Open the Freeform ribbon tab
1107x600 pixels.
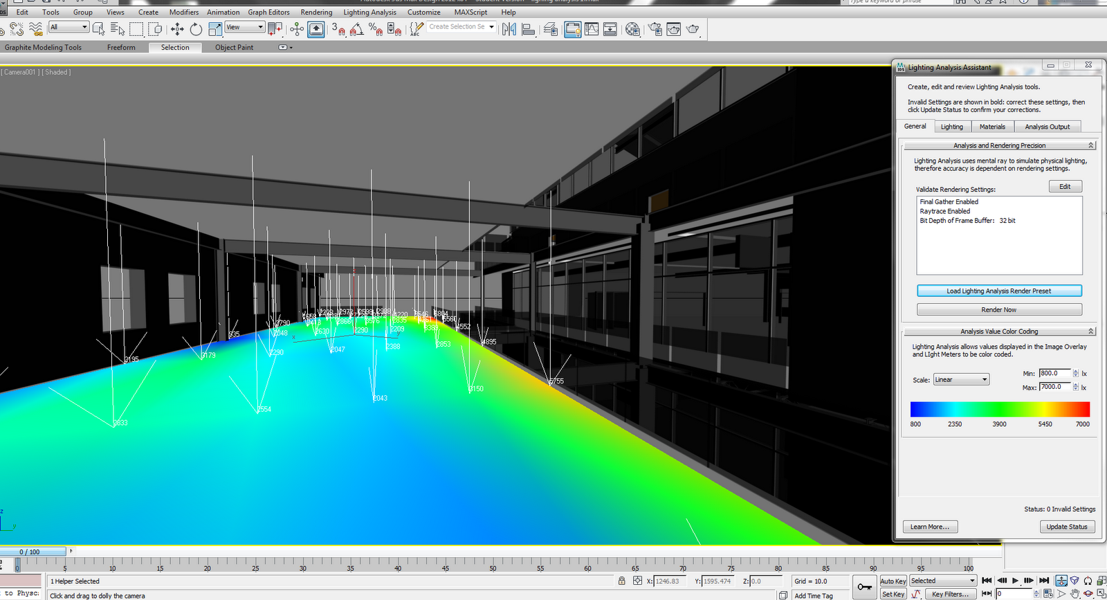[121, 47]
